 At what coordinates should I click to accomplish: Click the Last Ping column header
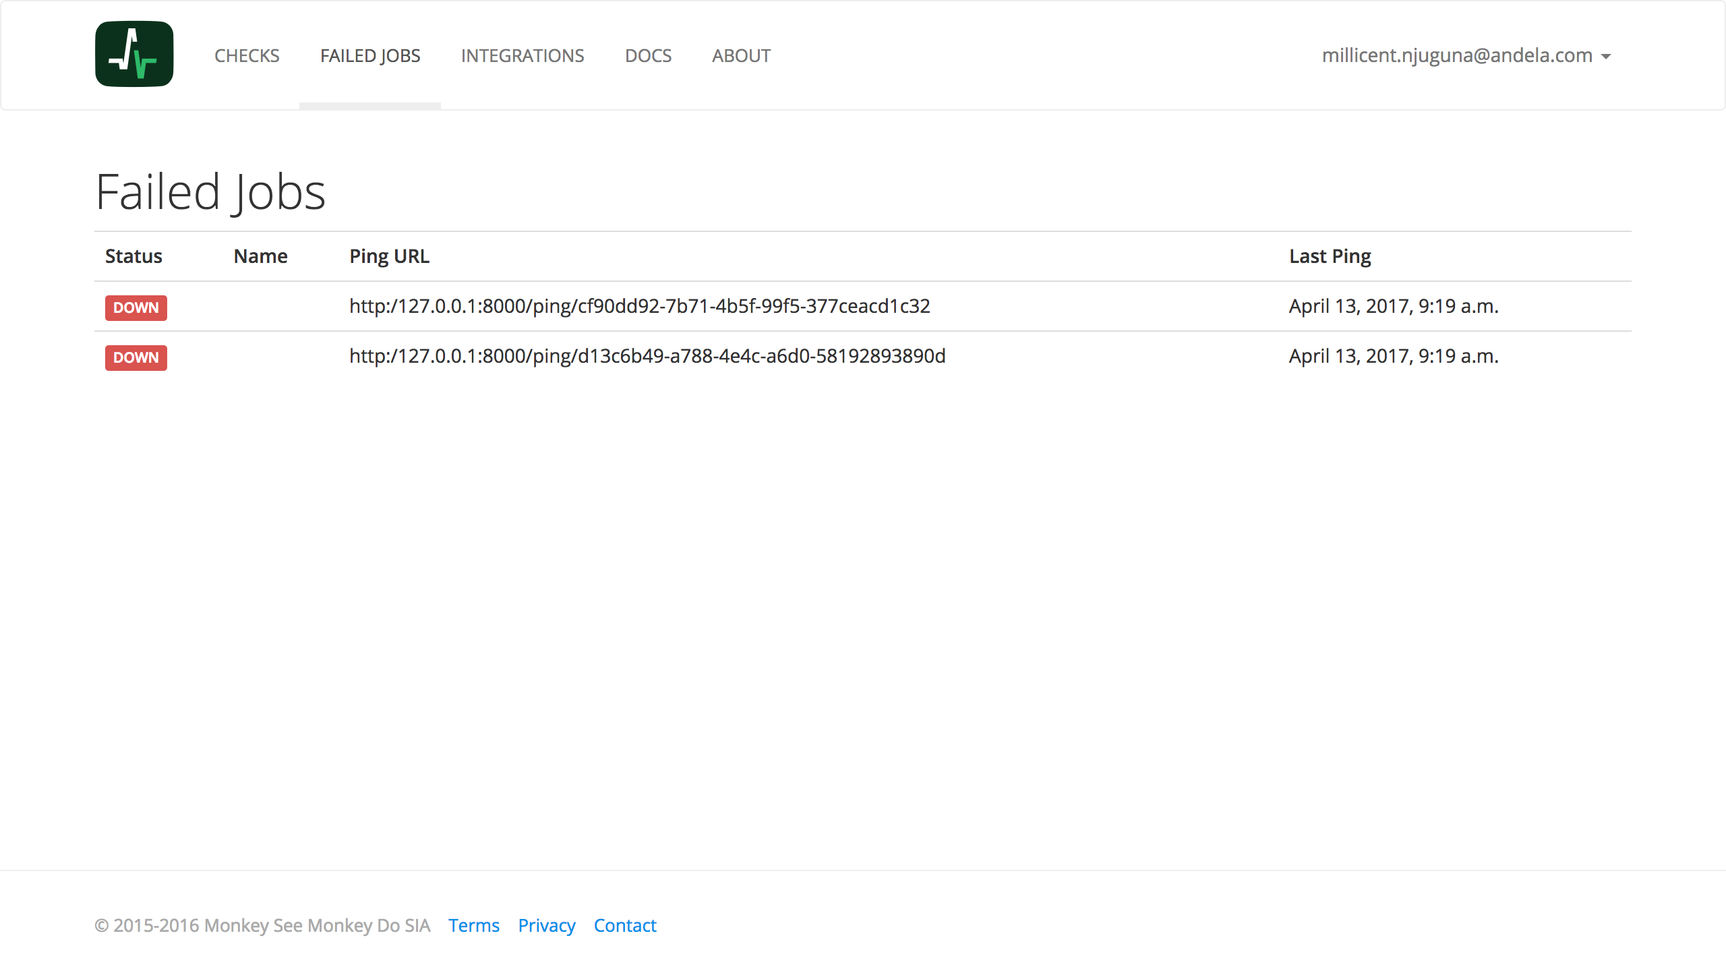point(1330,256)
